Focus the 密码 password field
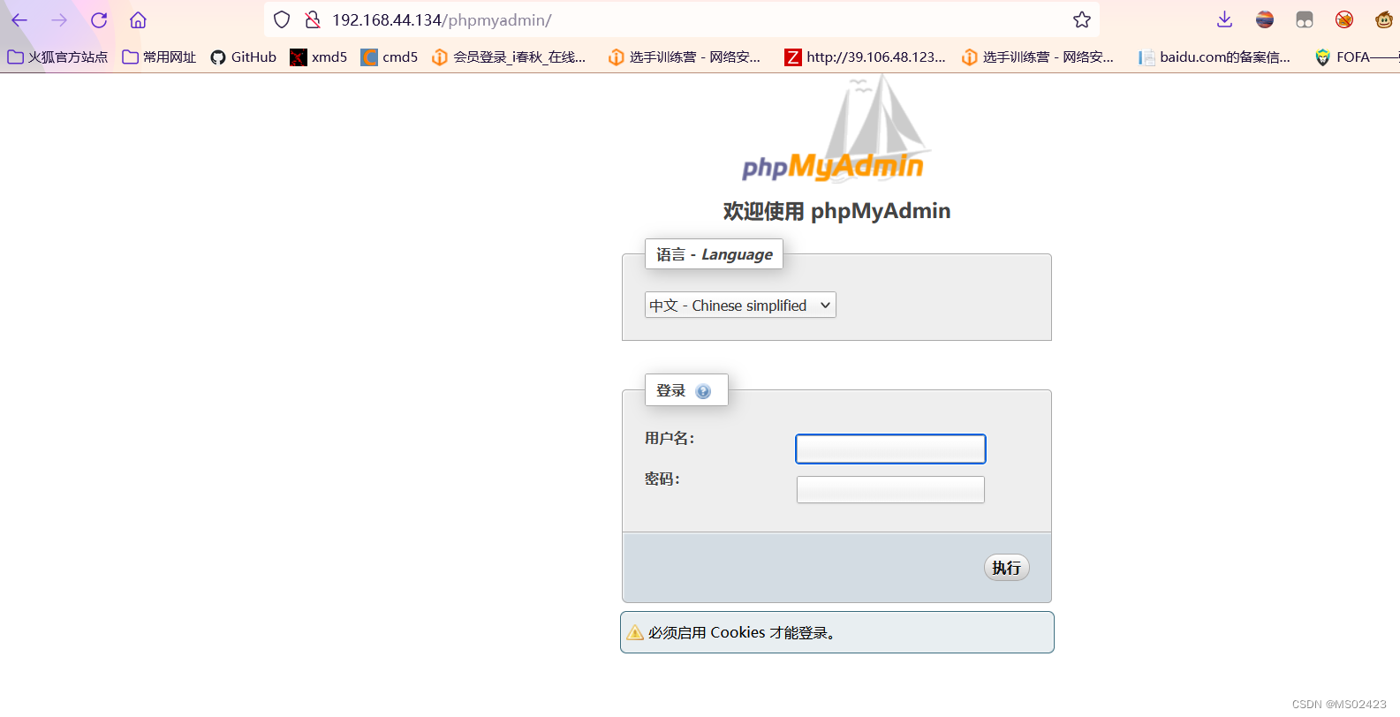This screenshot has width=1400, height=717. pos(890,489)
